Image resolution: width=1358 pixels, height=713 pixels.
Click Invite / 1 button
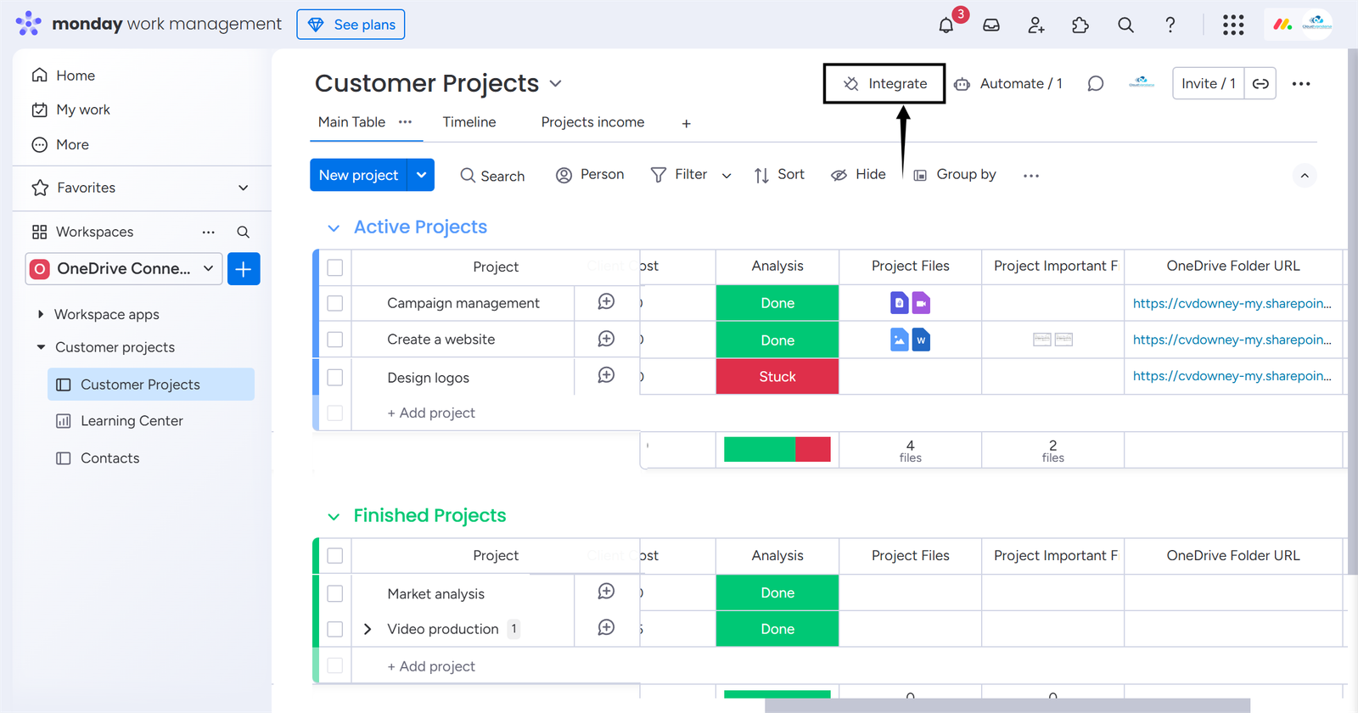(x=1209, y=83)
